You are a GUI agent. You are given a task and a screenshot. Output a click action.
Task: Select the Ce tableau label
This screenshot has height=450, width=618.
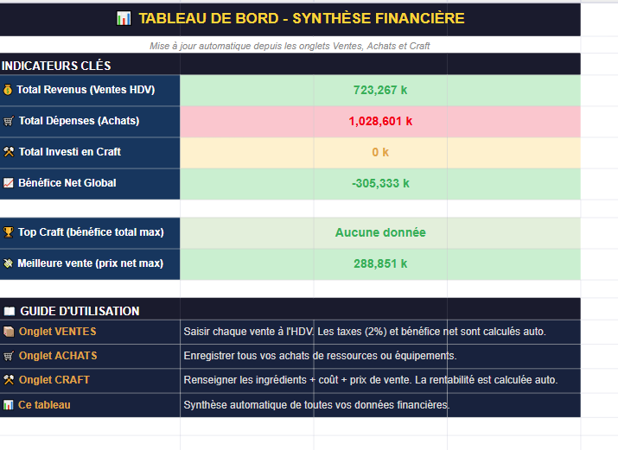click(44, 405)
